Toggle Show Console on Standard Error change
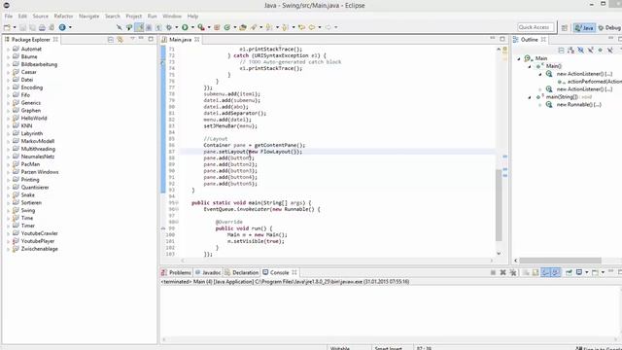This screenshot has width=622, height=350. pyautogui.click(x=556, y=272)
